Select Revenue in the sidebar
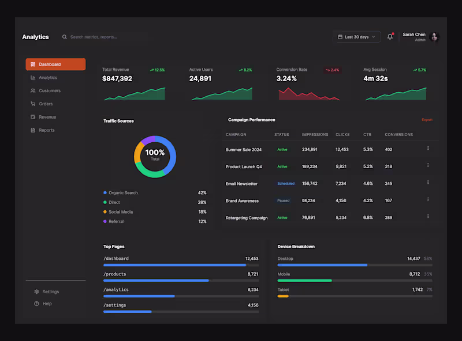Image resolution: width=462 pixels, height=341 pixels. [x=55, y=117]
